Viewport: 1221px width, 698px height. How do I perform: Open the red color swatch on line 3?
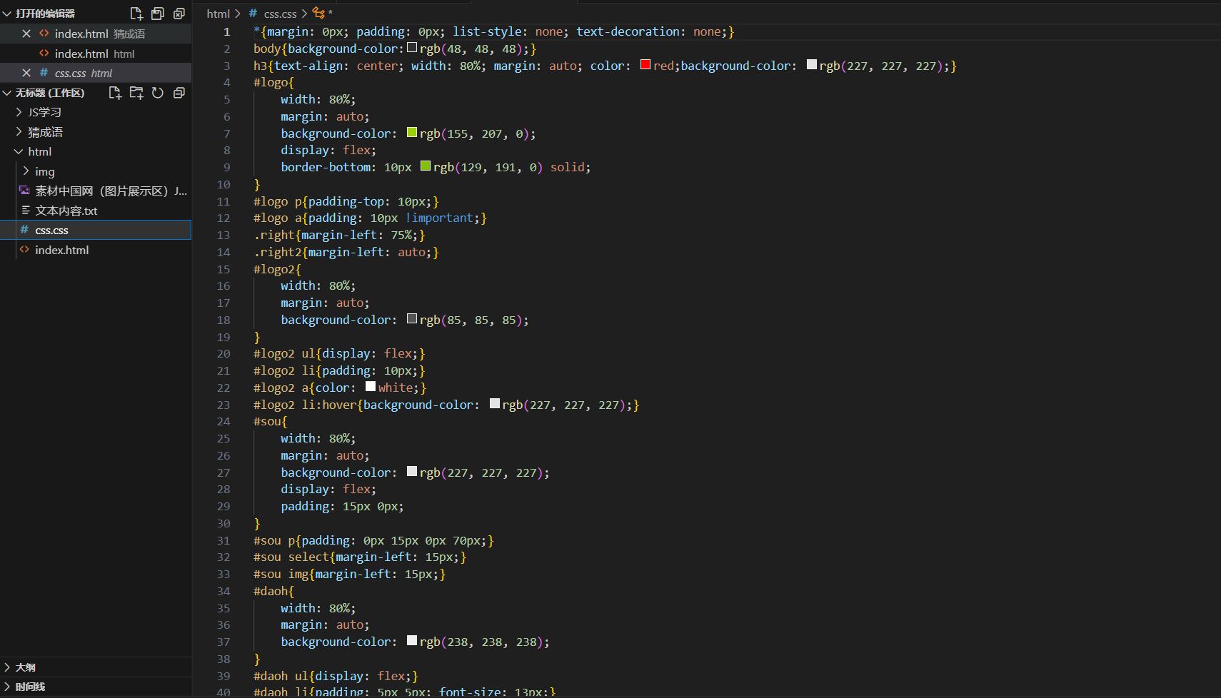point(645,65)
